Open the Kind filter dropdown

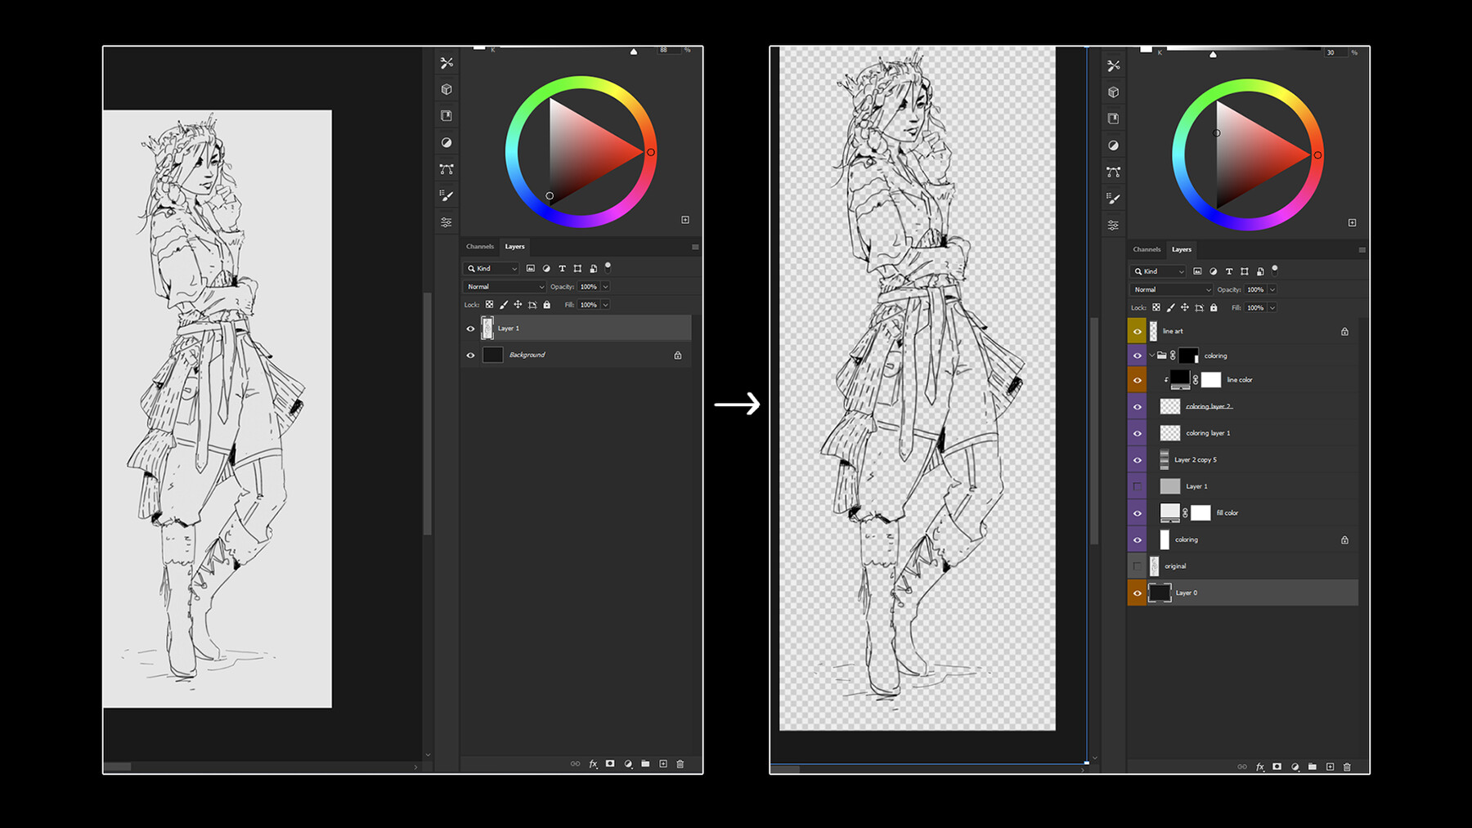(x=489, y=268)
